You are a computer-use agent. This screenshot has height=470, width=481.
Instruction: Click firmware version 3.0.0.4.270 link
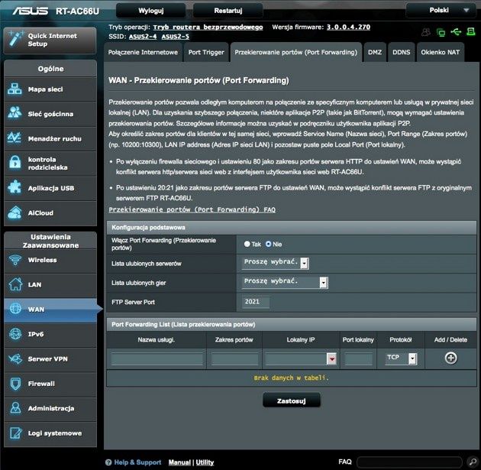[x=348, y=27]
